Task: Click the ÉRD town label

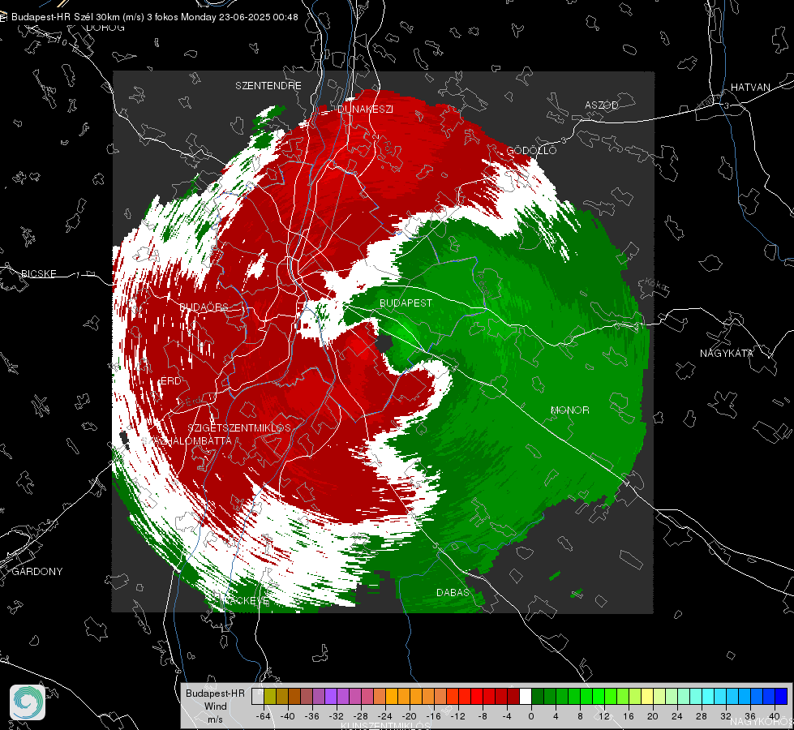Action: [170, 381]
